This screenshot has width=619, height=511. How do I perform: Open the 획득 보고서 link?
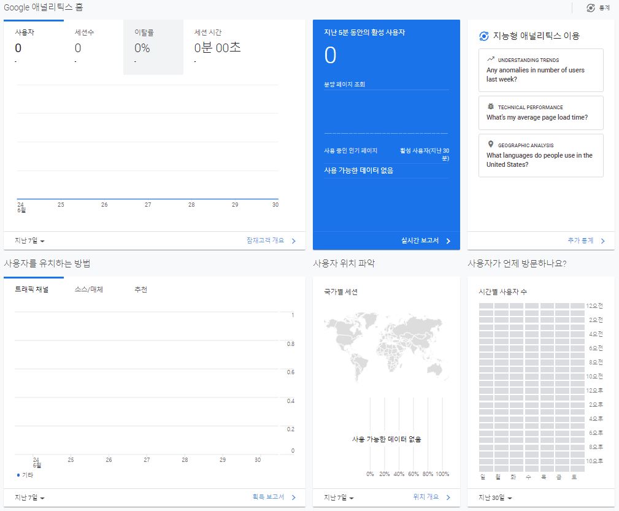268,497
